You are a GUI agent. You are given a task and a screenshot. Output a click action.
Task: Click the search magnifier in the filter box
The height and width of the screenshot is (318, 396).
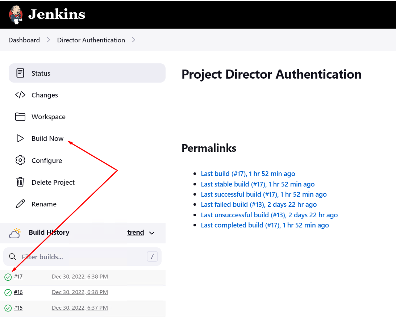[13, 256]
